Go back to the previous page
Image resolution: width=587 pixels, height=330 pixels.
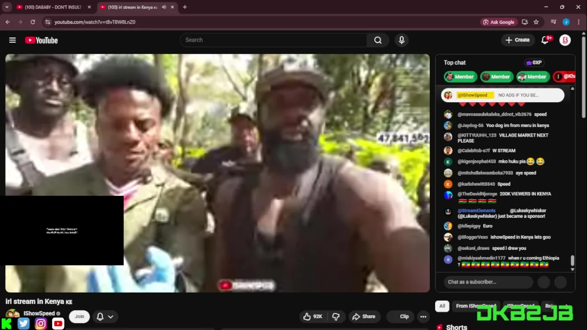pos(8,22)
